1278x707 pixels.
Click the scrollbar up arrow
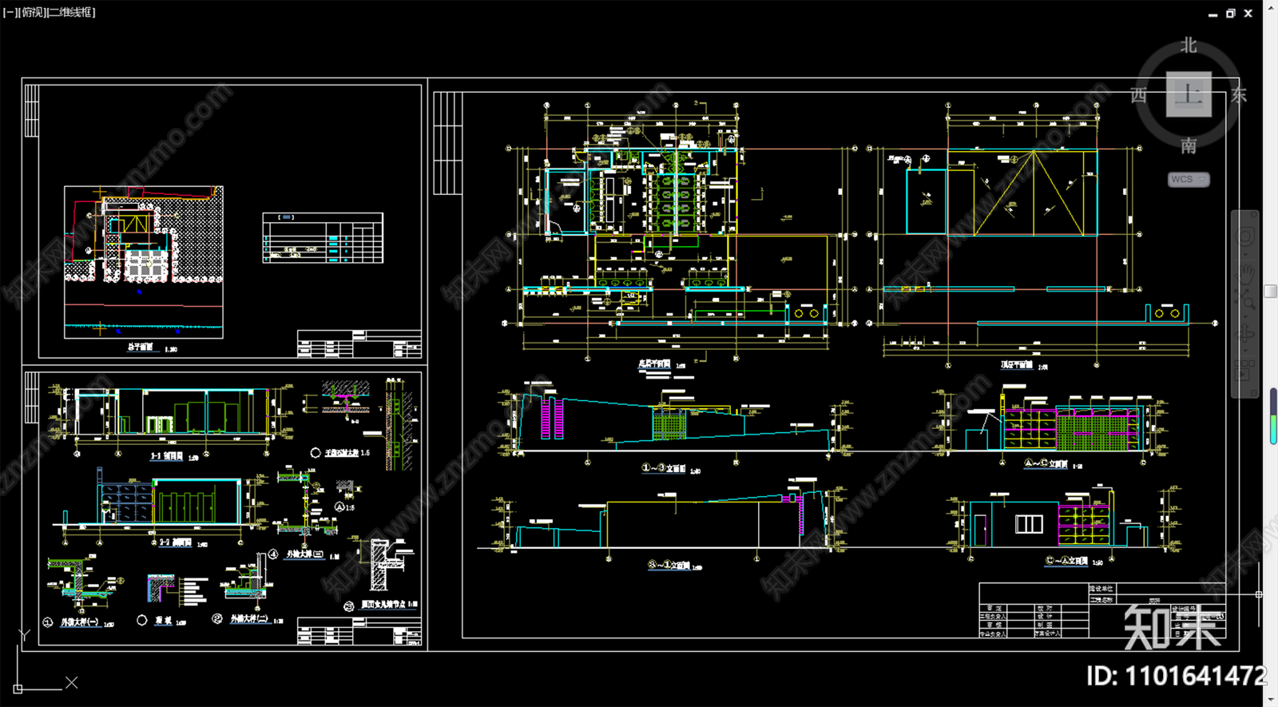[x=1271, y=6]
